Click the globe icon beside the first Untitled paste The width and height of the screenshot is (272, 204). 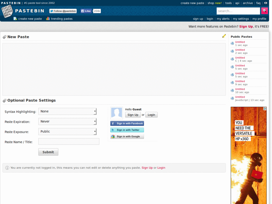(232, 43)
